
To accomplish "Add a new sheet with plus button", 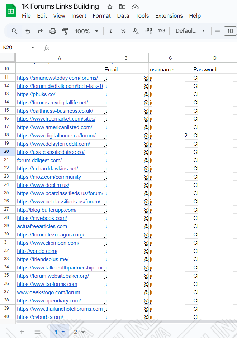I will (22, 332).
